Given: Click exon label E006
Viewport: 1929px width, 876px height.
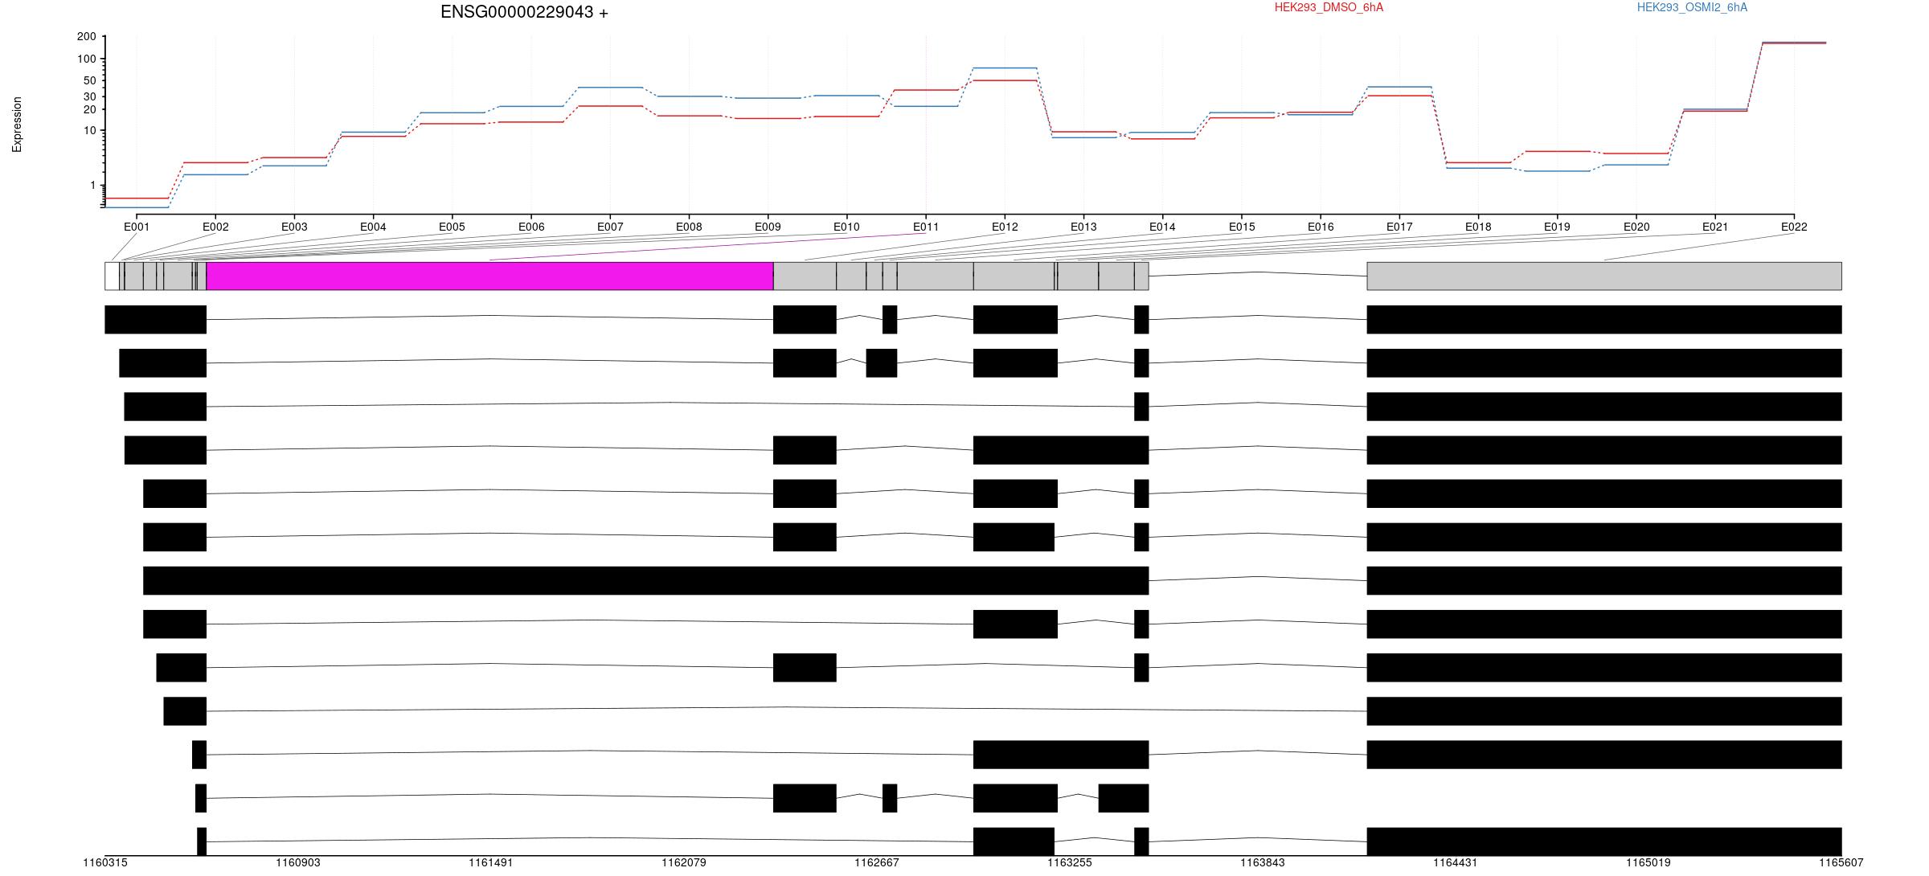Looking at the screenshot, I should tap(531, 227).
